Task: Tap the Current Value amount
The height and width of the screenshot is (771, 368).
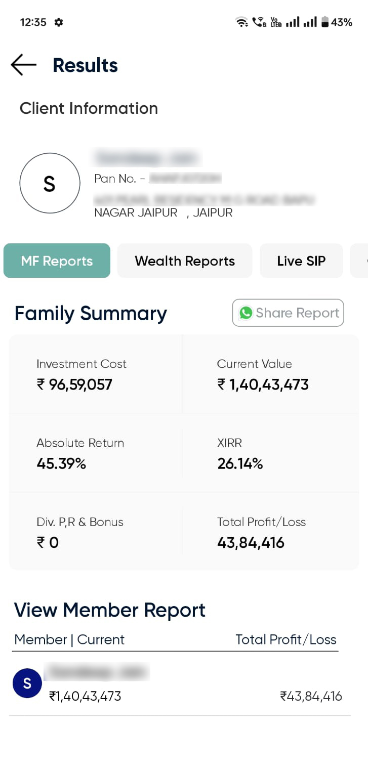Action: [x=263, y=385]
